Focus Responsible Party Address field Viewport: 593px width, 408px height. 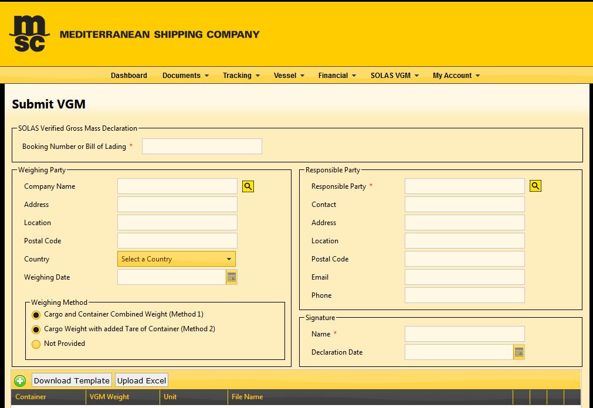point(465,222)
